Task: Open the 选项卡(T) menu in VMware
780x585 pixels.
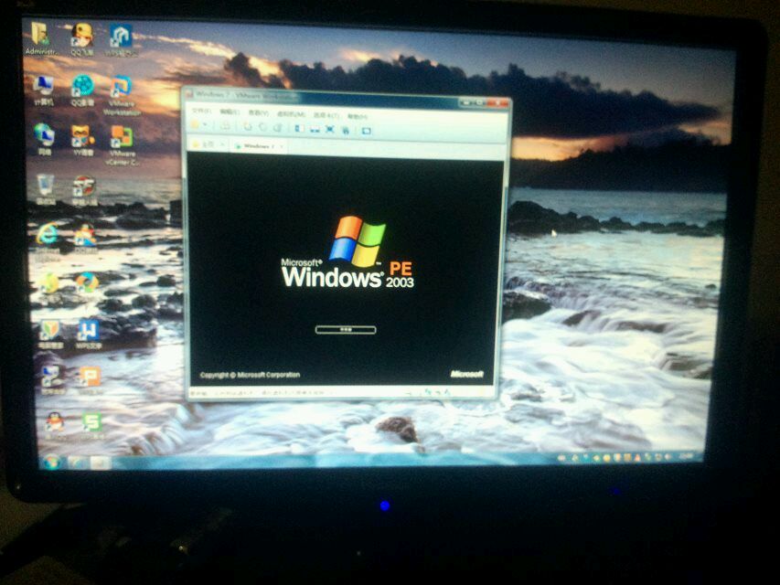Action: (326, 115)
